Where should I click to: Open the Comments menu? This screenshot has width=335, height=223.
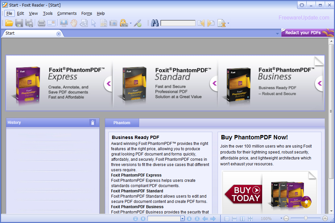(x=67, y=14)
